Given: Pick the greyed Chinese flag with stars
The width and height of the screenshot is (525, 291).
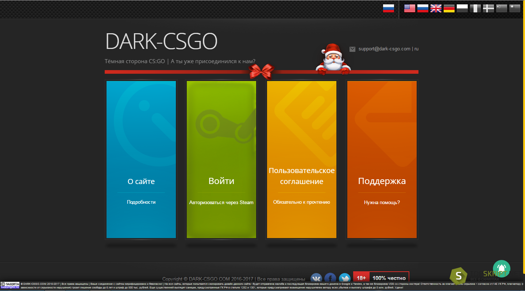Looking at the screenshot, I should click(x=502, y=8).
